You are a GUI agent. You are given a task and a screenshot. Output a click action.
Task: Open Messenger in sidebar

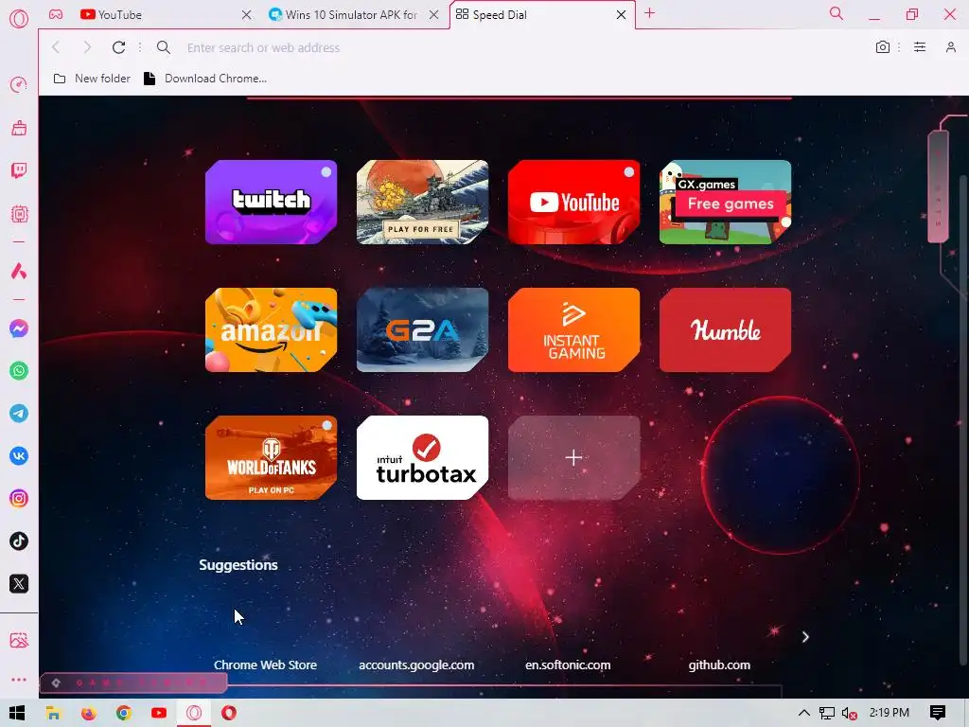click(x=19, y=328)
